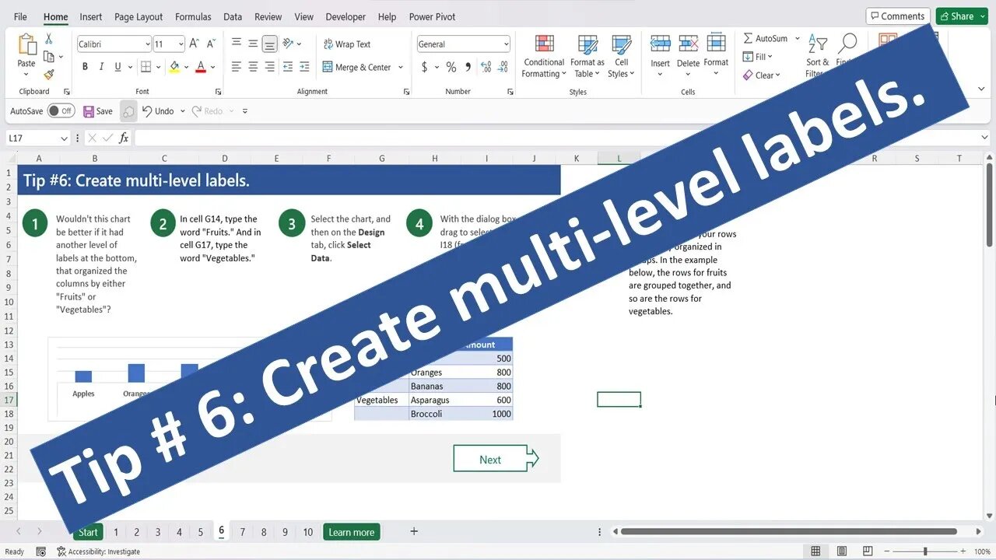Viewport: 996px width, 560px height.
Task: Click Insert cells icon
Action: click(x=660, y=44)
